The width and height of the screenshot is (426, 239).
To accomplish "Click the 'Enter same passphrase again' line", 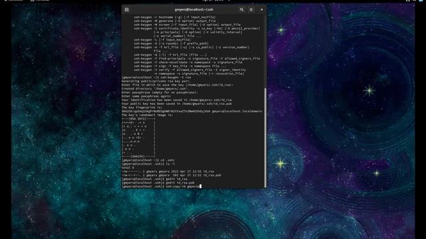I will pyautogui.click(x=146, y=96).
